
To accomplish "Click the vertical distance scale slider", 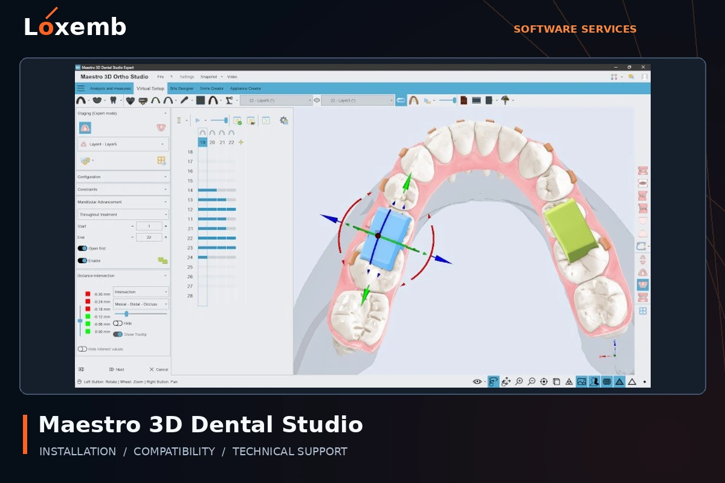I will [x=80, y=321].
